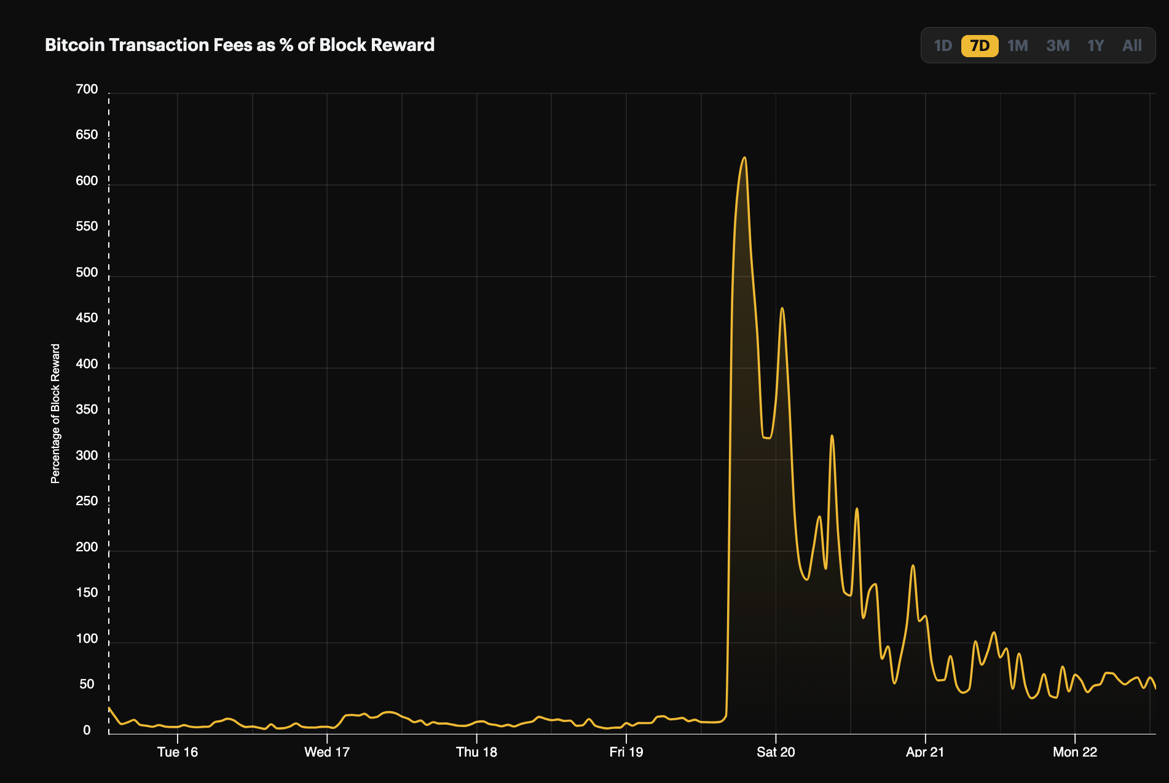Viewport: 1169px width, 783px height.
Task: Click the chart title 'Bitcoin Transaction Fees as % of Block Reward'
Action: pyautogui.click(x=240, y=45)
